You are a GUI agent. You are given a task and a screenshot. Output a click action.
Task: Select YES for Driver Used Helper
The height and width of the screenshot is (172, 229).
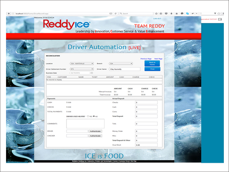point(88,116)
